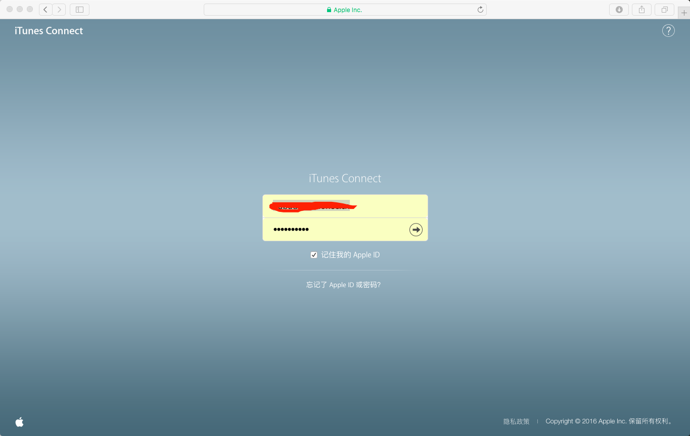
Task: Click the password field
Action: click(x=345, y=230)
